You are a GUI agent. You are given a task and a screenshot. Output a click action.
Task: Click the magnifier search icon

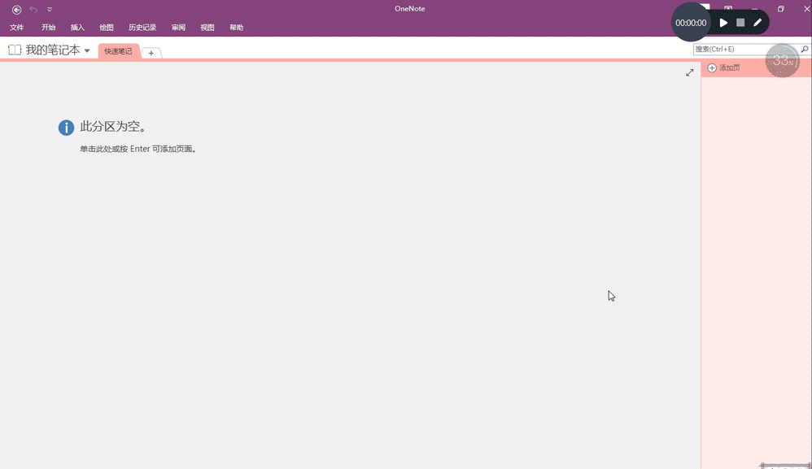click(x=804, y=49)
